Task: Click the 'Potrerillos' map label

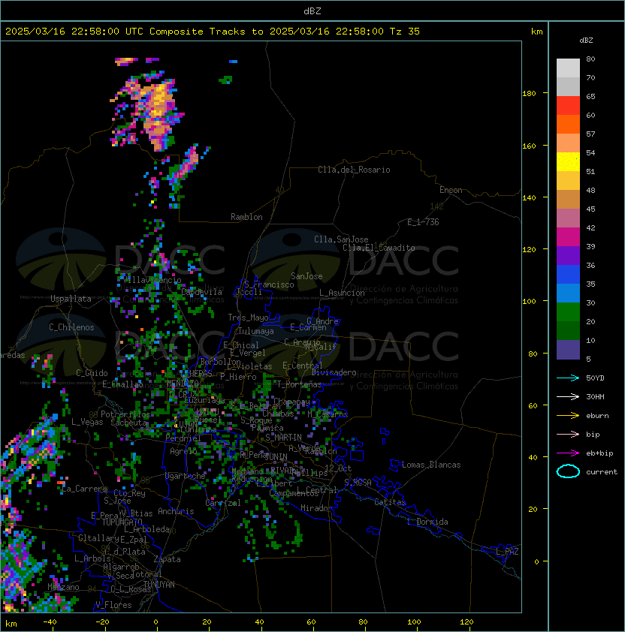Action: [x=125, y=414]
